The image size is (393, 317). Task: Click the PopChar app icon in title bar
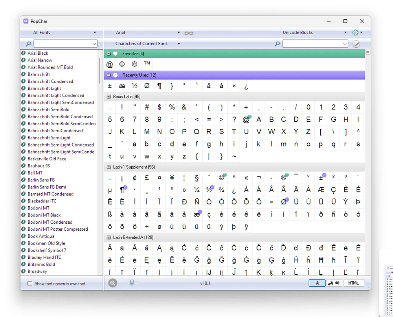(26, 21)
